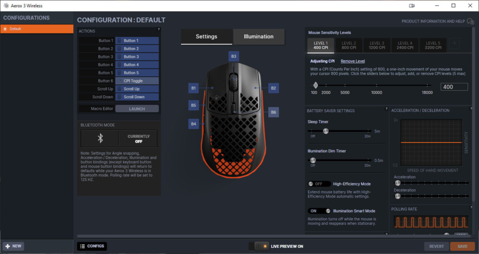
Task: Click the acceleration sensitivity graph
Action: pos(432,142)
